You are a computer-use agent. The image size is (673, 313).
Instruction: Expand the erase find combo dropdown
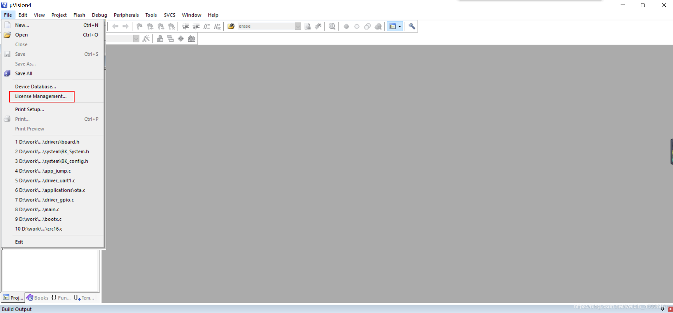pos(298,26)
